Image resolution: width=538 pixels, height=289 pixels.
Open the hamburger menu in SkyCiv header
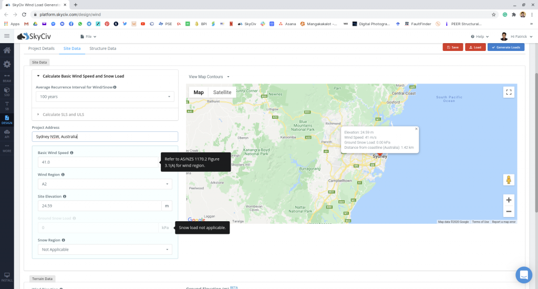[x=7, y=36]
